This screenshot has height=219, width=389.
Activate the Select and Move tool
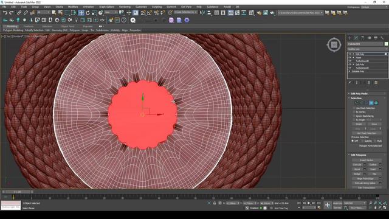[81, 12]
